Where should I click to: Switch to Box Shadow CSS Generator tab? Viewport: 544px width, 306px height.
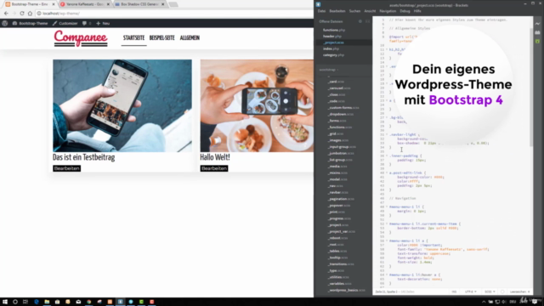pyautogui.click(x=139, y=4)
